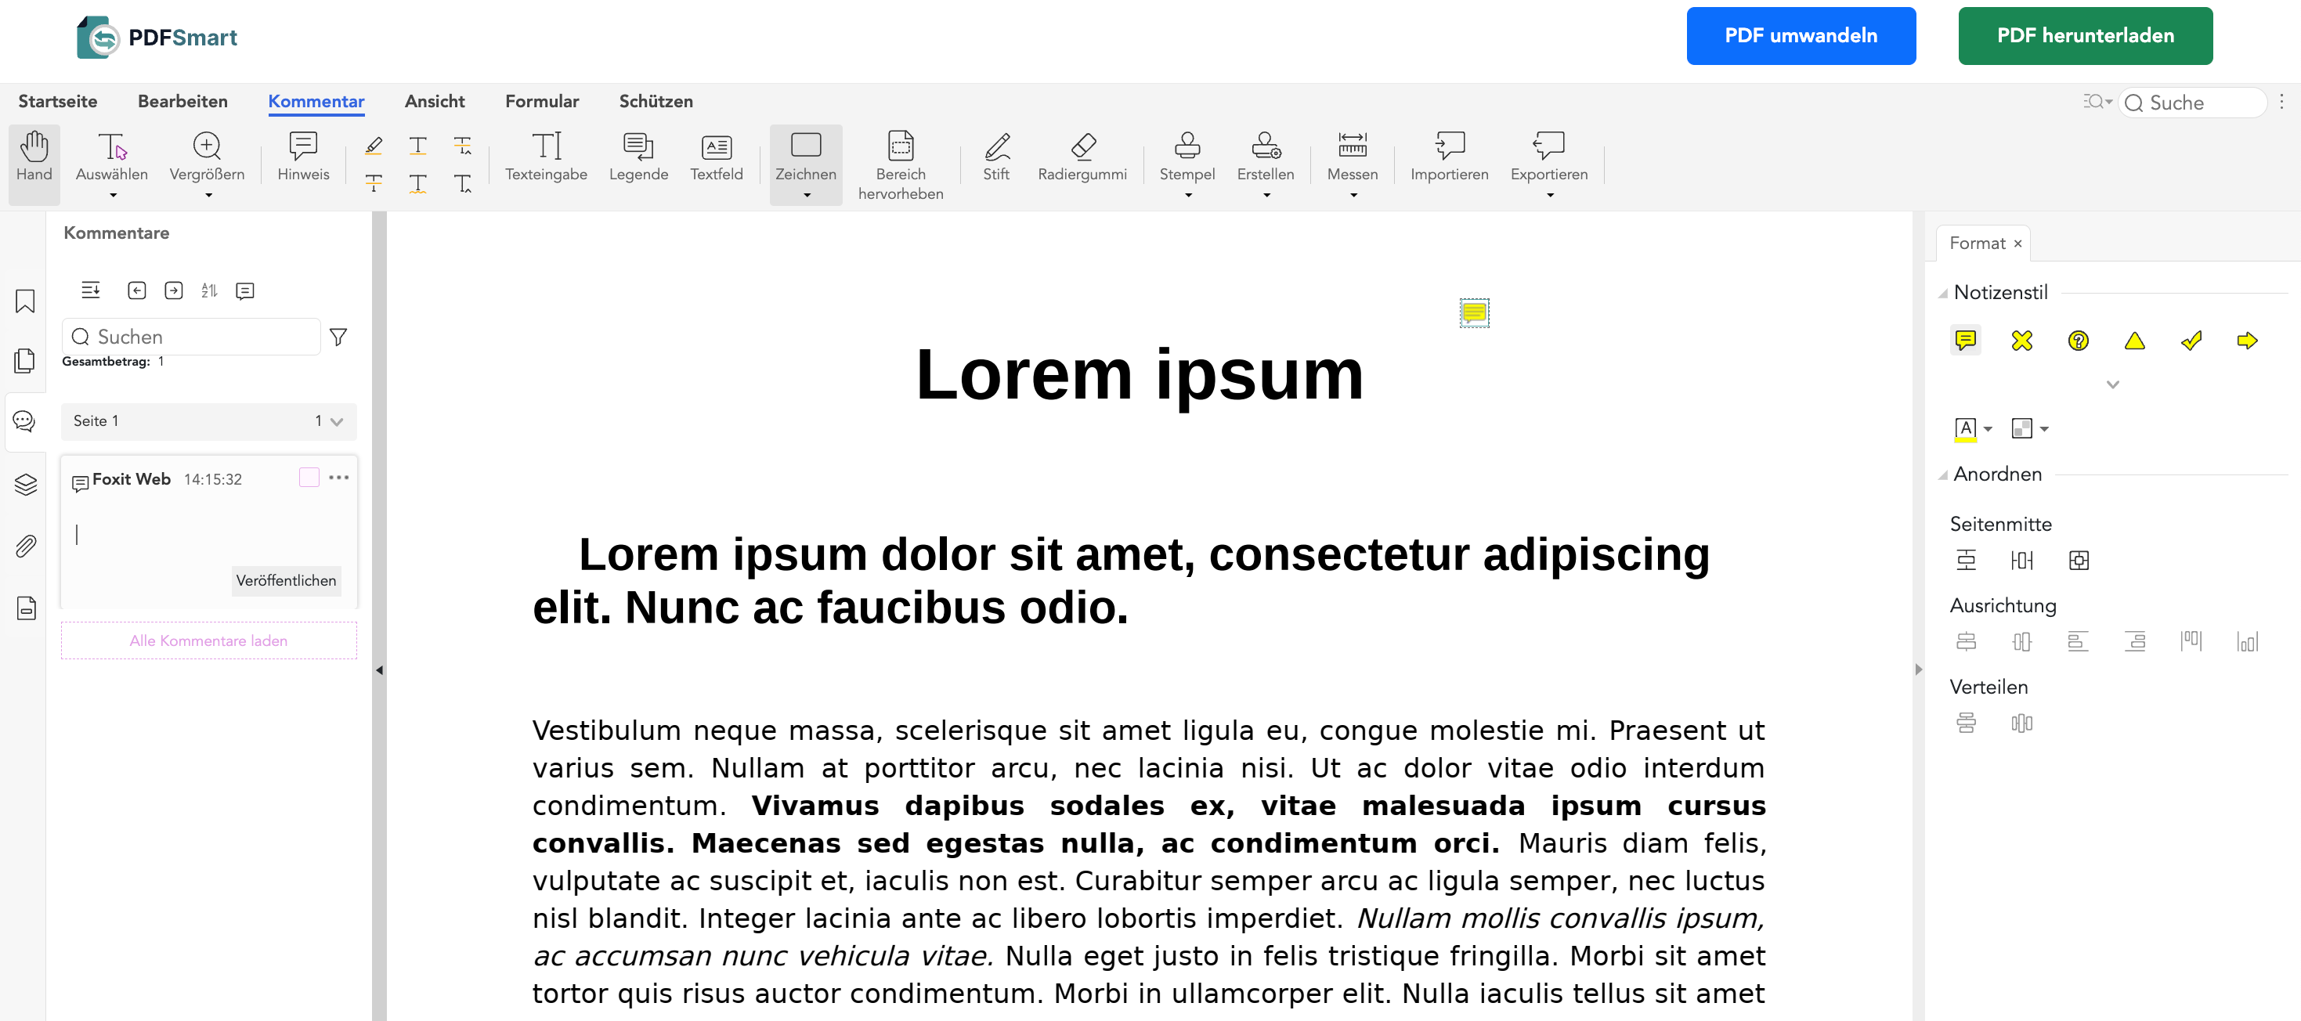Open the comment filter funnel
This screenshot has height=1021, width=2301.
click(338, 337)
